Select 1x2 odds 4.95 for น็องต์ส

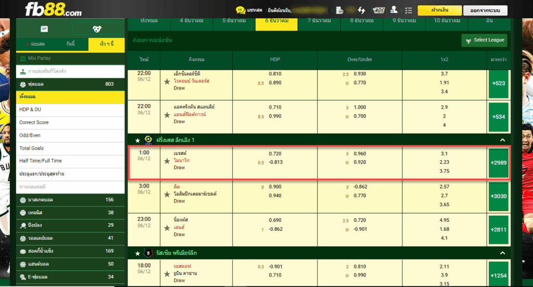click(445, 220)
